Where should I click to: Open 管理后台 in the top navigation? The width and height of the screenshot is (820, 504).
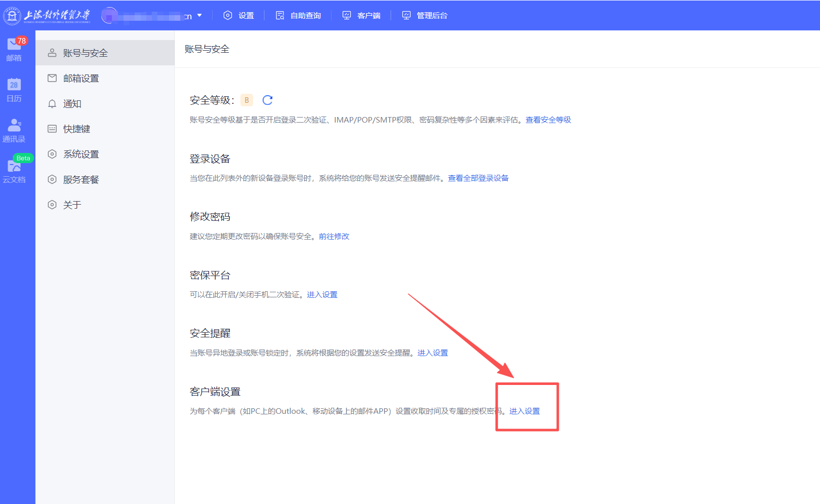pos(425,16)
